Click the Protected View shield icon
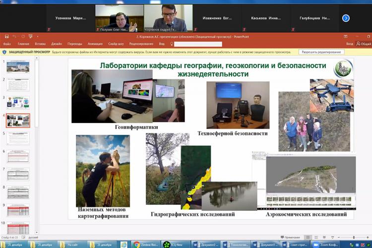This screenshot has width=372, height=248. click(4, 52)
